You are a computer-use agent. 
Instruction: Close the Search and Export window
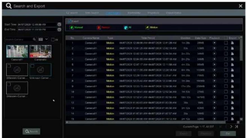point(240,6)
